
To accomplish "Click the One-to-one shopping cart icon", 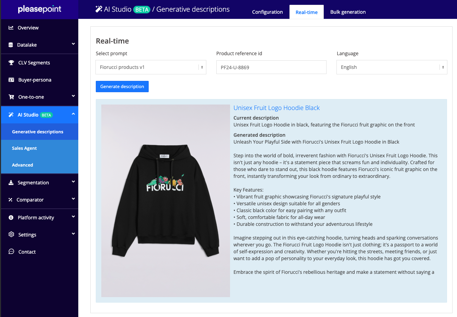I will pyautogui.click(x=11, y=97).
